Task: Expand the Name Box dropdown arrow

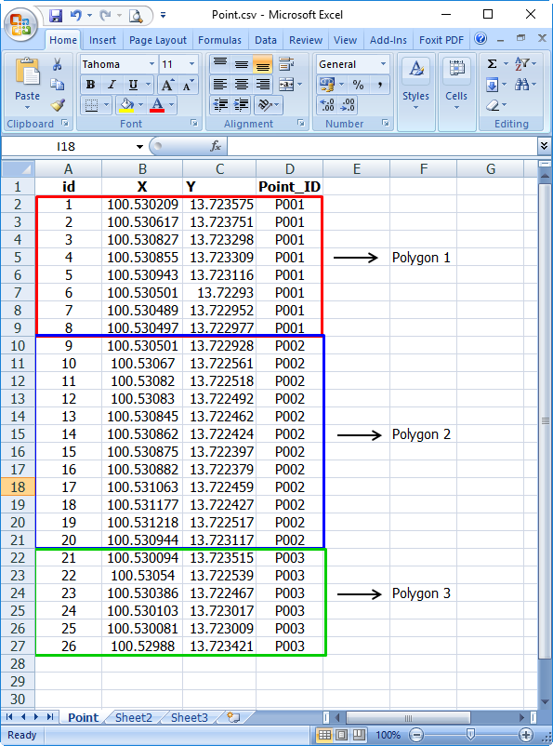Action: [x=139, y=147]
